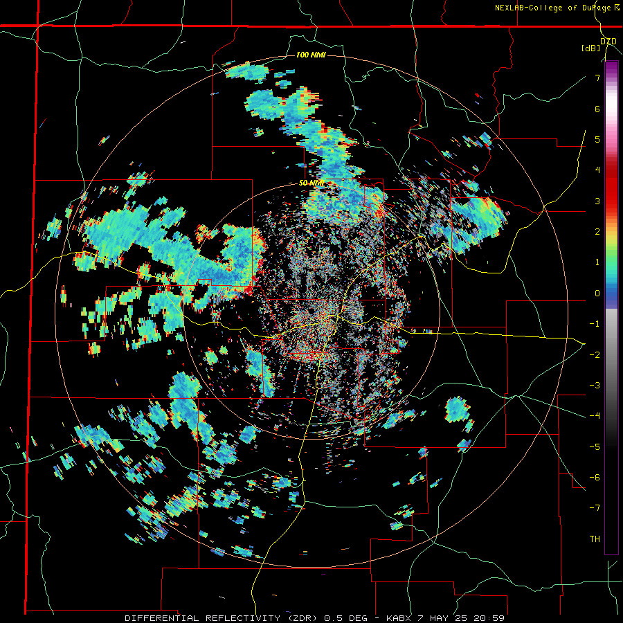Click the ZDR color scale bar

click(611, 308)
